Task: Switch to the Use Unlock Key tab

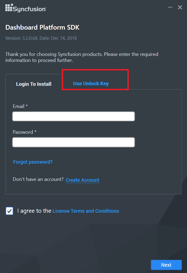Action: point(91,83)
